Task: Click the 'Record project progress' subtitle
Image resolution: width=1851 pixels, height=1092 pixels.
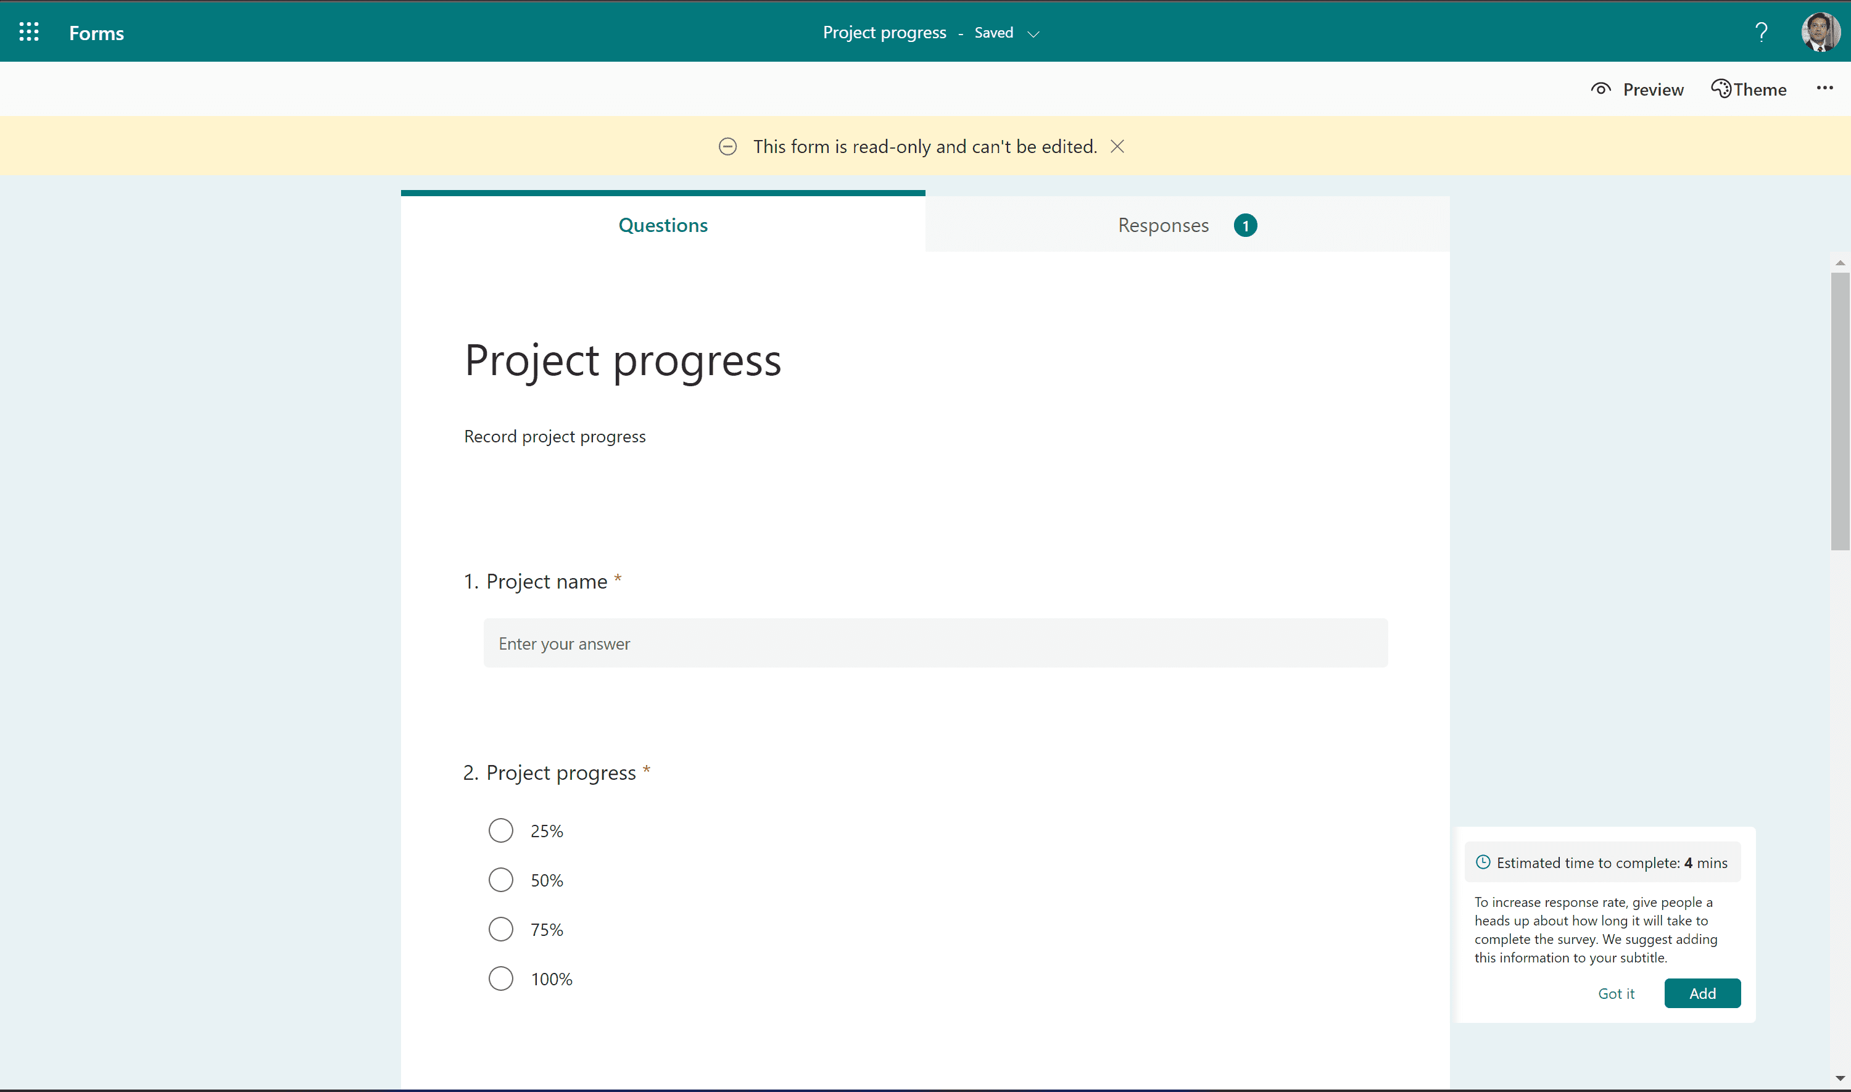Action: 555,436
